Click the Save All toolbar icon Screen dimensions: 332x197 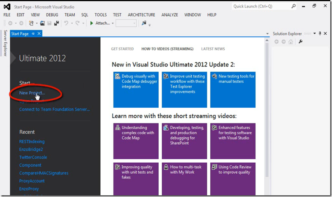[x=56, y=23]
